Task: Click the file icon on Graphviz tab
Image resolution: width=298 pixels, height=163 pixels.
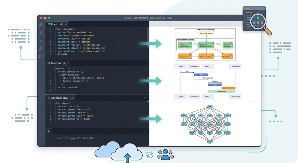Action: point(49,98)
